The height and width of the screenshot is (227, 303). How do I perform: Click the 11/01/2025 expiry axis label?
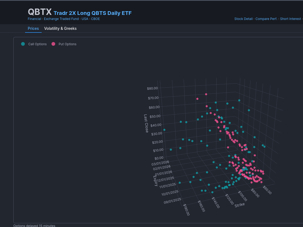tap(168, 185)
